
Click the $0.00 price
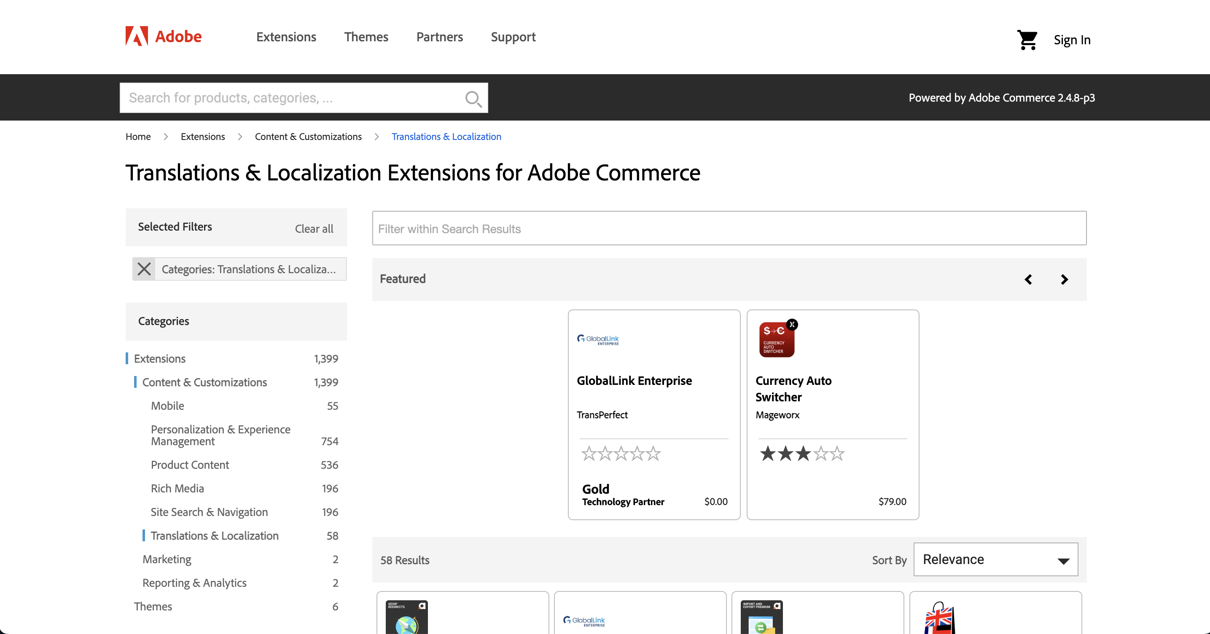coord(716,502)
